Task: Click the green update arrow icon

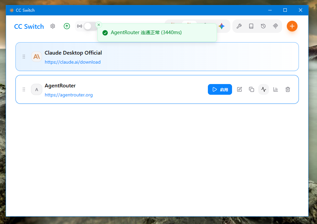Action: point(67,26)
